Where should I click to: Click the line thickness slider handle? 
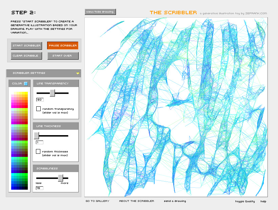(x=37, y=135)
